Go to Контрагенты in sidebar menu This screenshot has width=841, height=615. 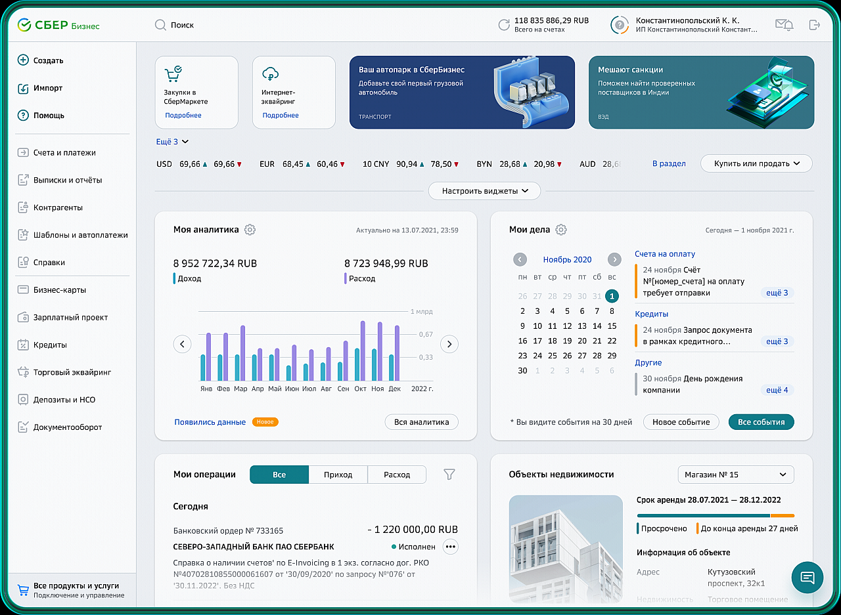click(58, 207)
